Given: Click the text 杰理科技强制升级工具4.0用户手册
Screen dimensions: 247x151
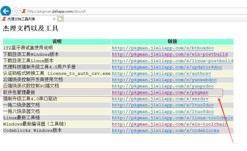Looking at the screenshot, I should tap(39, 67).
